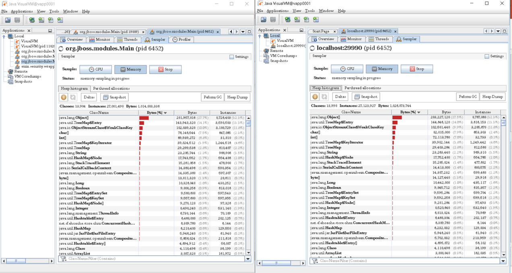The width and height of the screenshot is (512, 273).
Task: Click refresh results icon in right window
Action: 324,97
